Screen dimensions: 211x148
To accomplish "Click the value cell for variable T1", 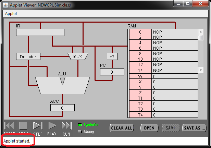I will point(175,98).
